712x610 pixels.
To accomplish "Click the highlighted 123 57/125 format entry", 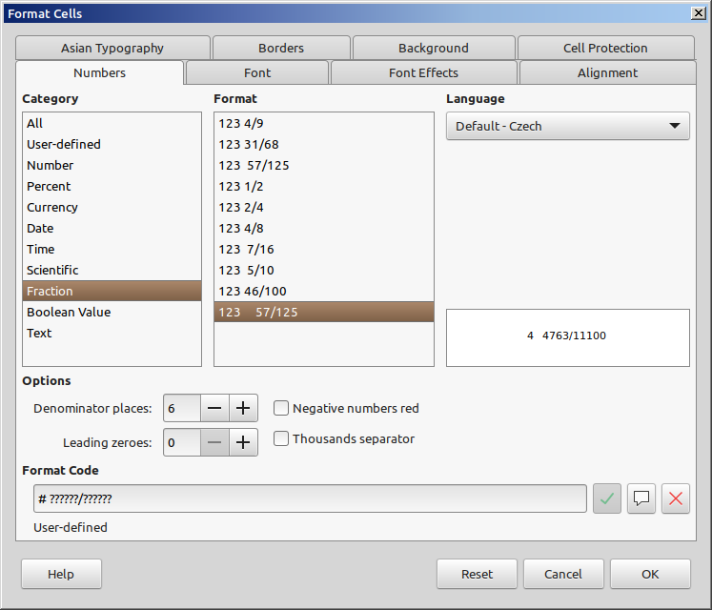I will click(324, 312).
